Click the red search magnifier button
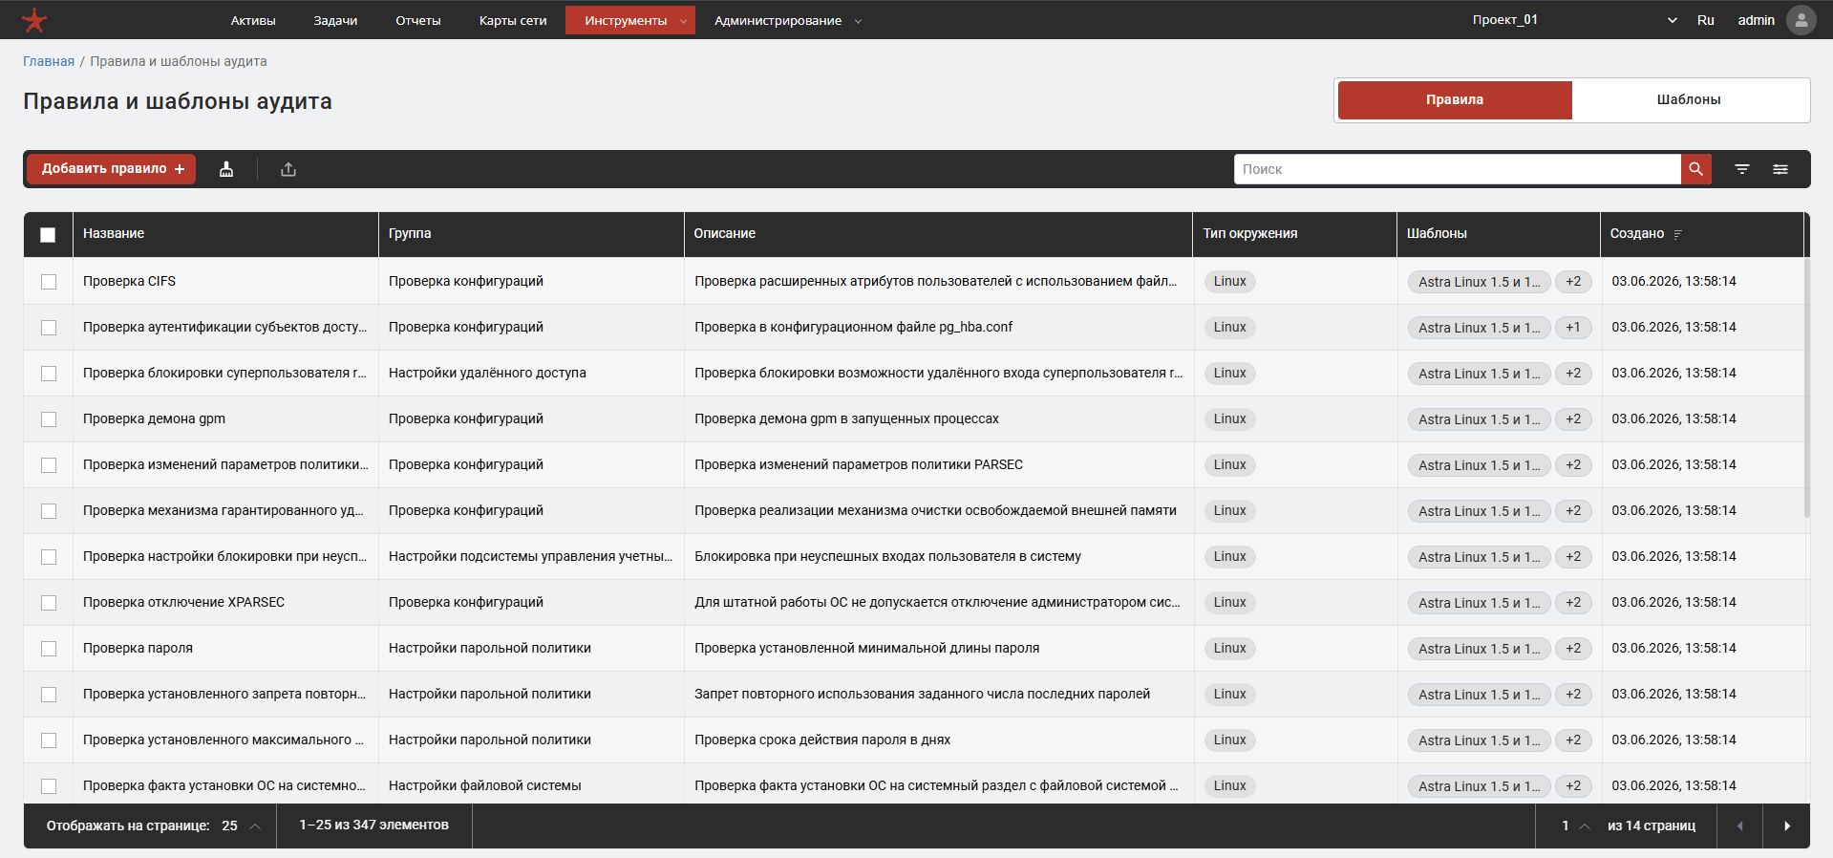 tap(1695, 169)
